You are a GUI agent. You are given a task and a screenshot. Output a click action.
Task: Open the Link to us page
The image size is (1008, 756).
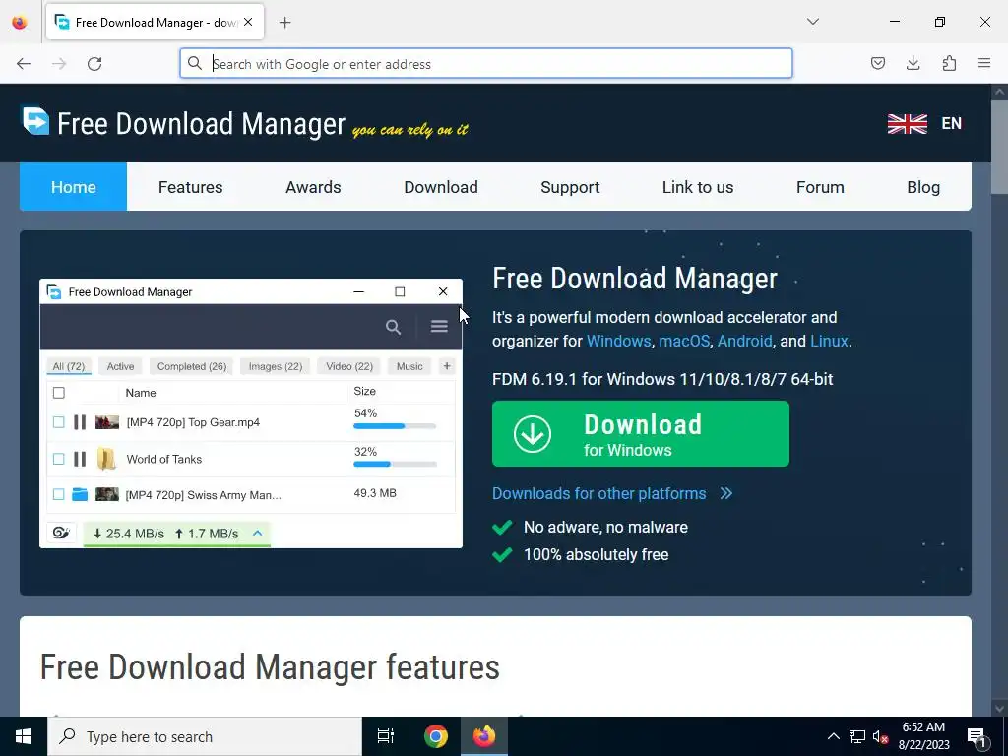coord(698,187)
